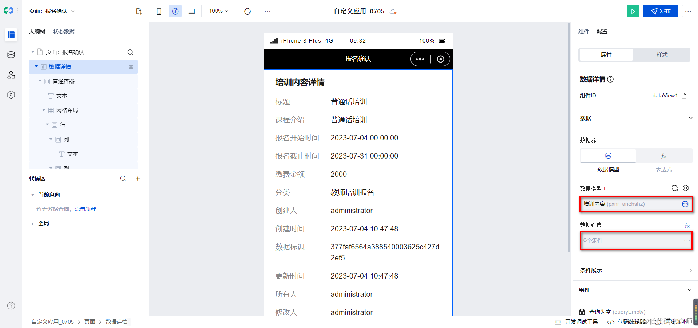698x328 pixels.
Task: Collapse the 事件 section
Action: pyautogui.click(x=689, y=290)
